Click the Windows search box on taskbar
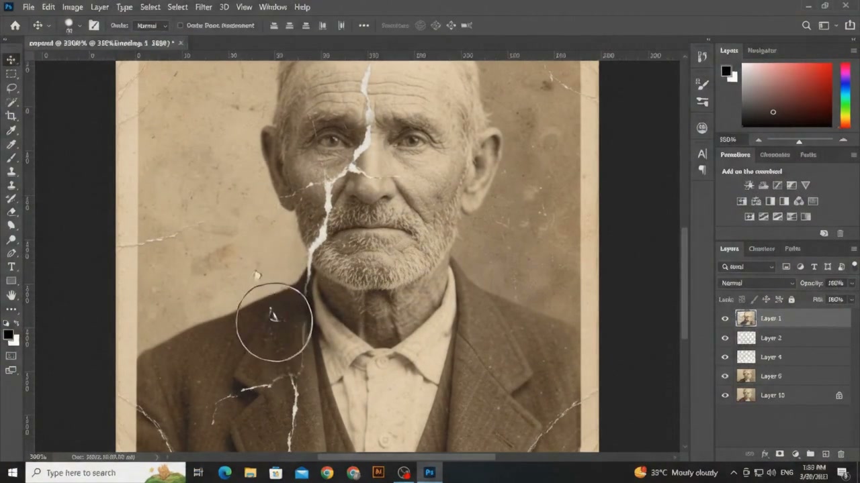Image resolution: width=860 pixels, height=483 pixels. tap(106, 473)
